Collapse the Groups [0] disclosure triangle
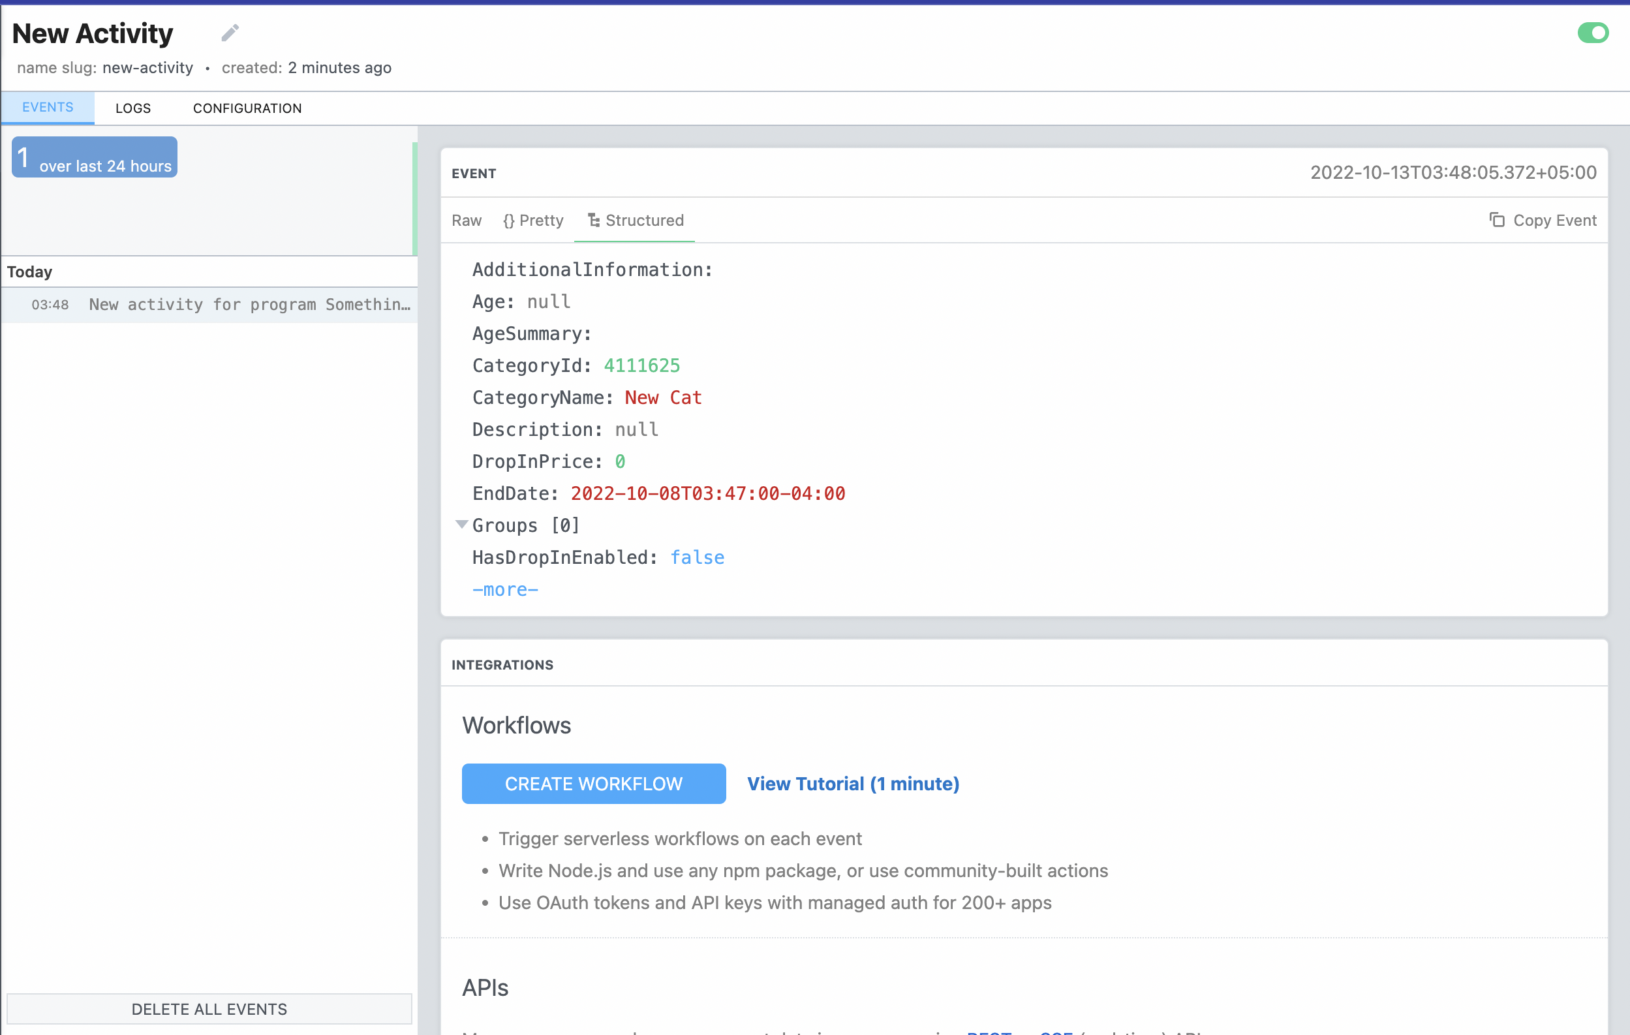 [461, 524]
